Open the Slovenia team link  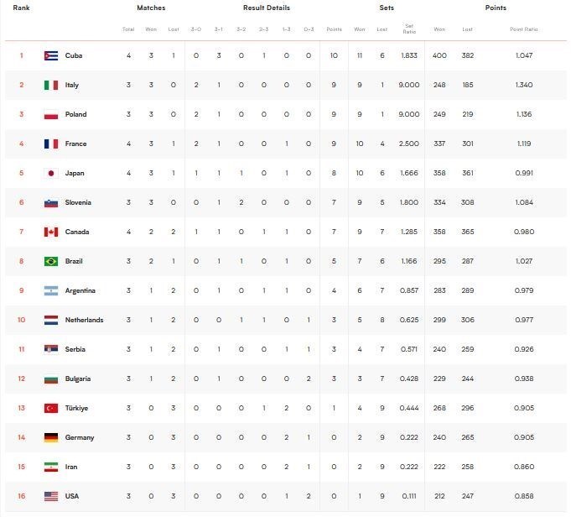click(x=78, y=202)
